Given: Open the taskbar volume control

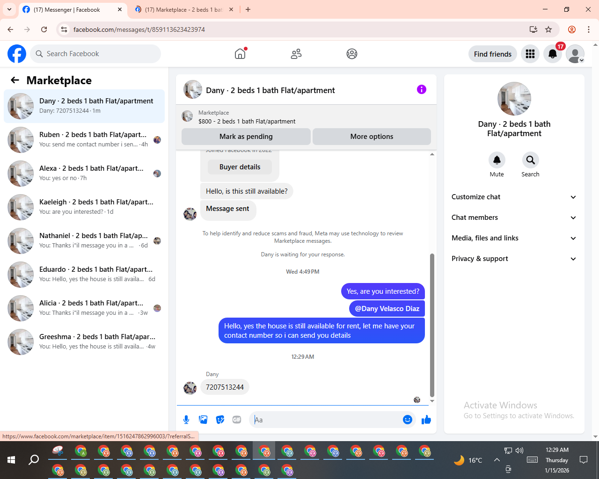Looking at the screenshot, I should (x=519, y=450).
